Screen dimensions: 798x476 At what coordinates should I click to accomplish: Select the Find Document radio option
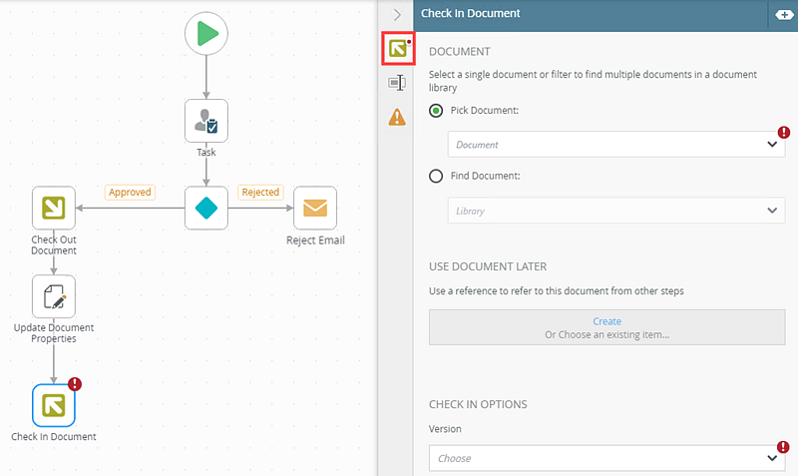point(436,177)
